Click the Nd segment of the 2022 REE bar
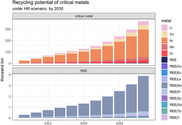This screenshot has width=182, height=125. tap(48, 113)
